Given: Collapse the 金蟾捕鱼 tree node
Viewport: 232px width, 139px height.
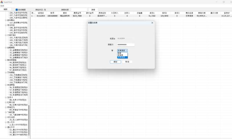Looking at the screenshot, I should (x=6, y=47).
